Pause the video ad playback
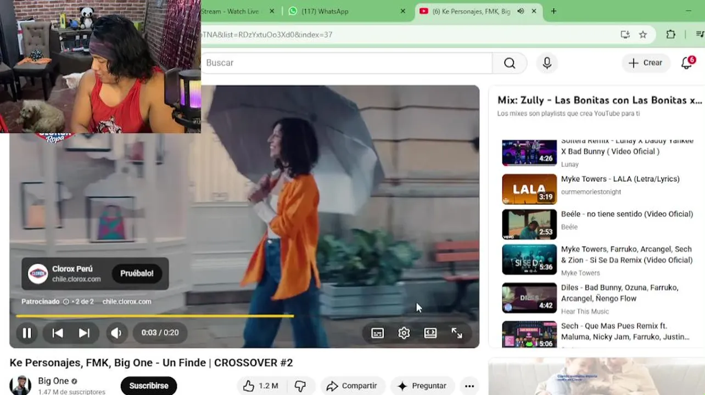Image resolution: width=705 pixels, height=395 pixels. 26,333
